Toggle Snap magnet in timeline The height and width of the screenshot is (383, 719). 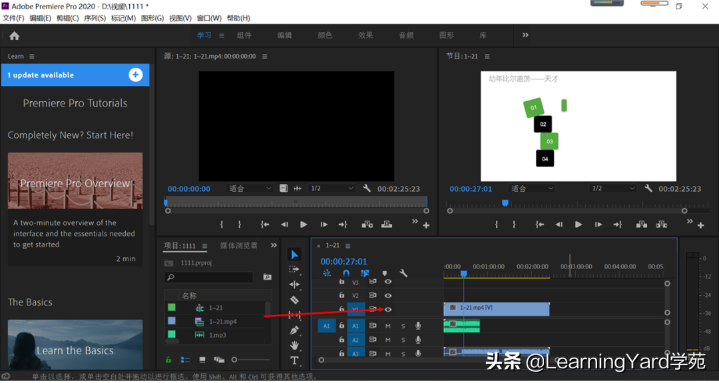(x=346, y=273)
